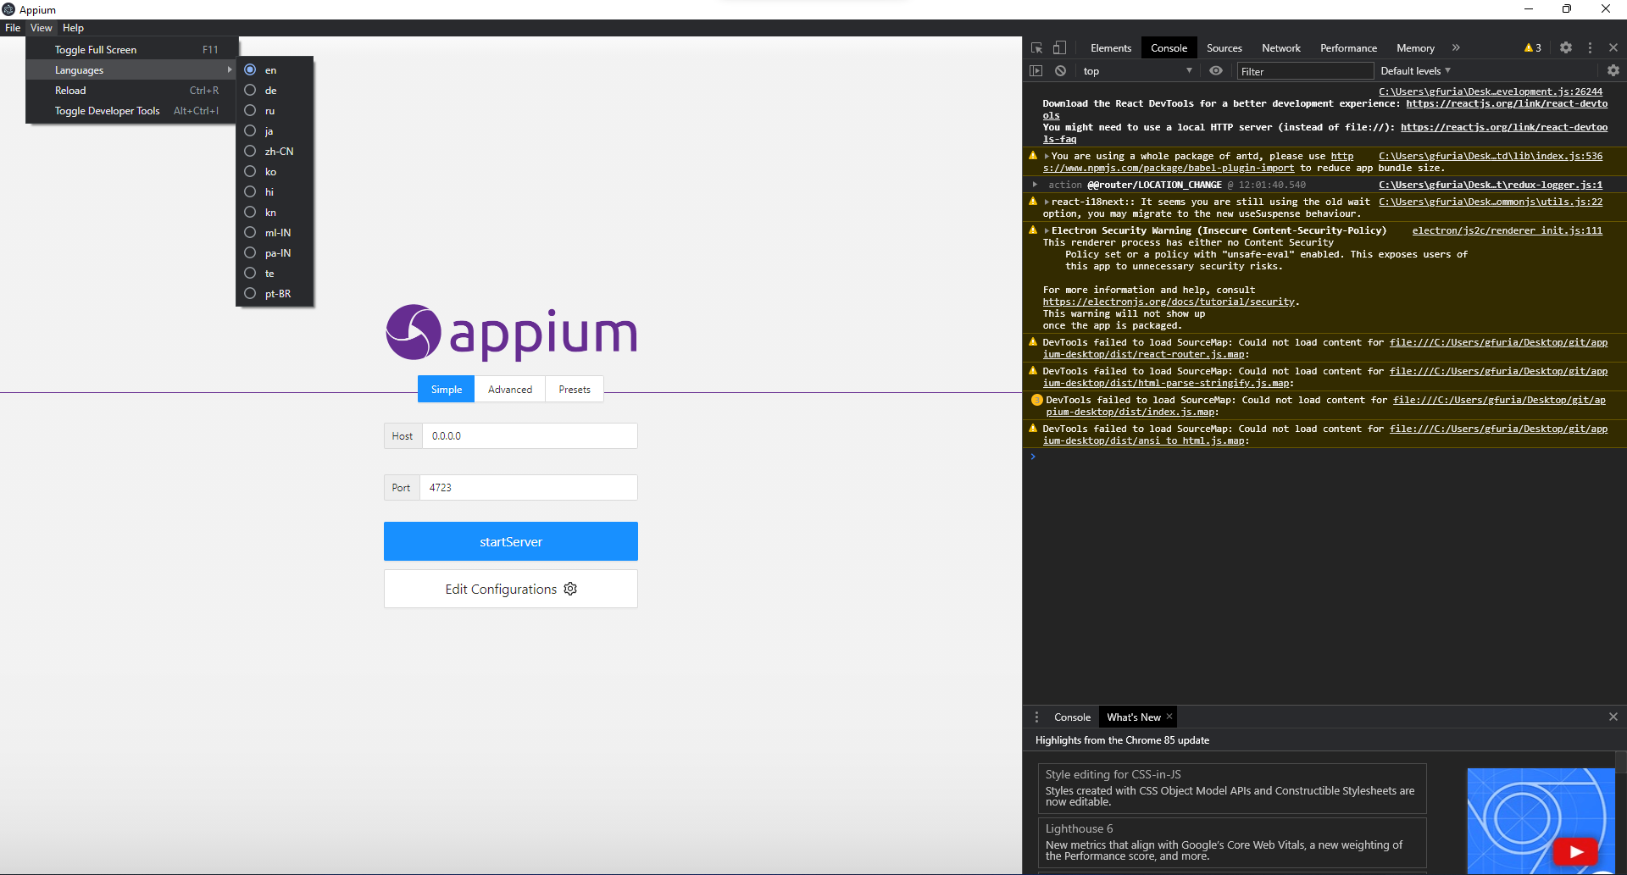
Task: Expand the react-i18next warning message
Action: pos(1047,202)
